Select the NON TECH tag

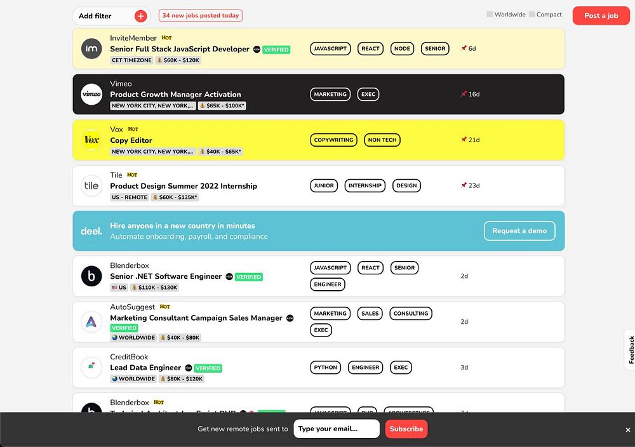click(382, 140)
